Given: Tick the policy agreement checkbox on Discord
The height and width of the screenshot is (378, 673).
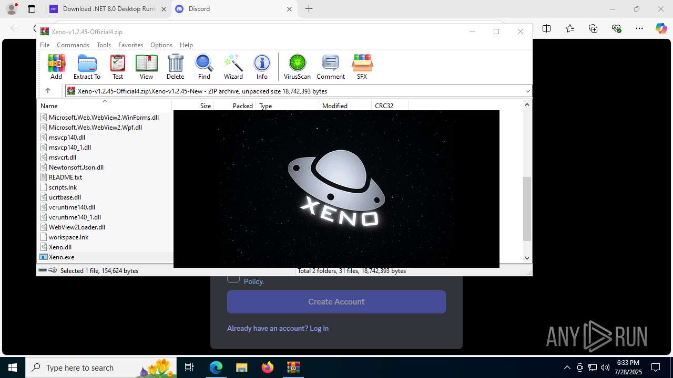Looking at the screenshot, I should tap(233, 278).
